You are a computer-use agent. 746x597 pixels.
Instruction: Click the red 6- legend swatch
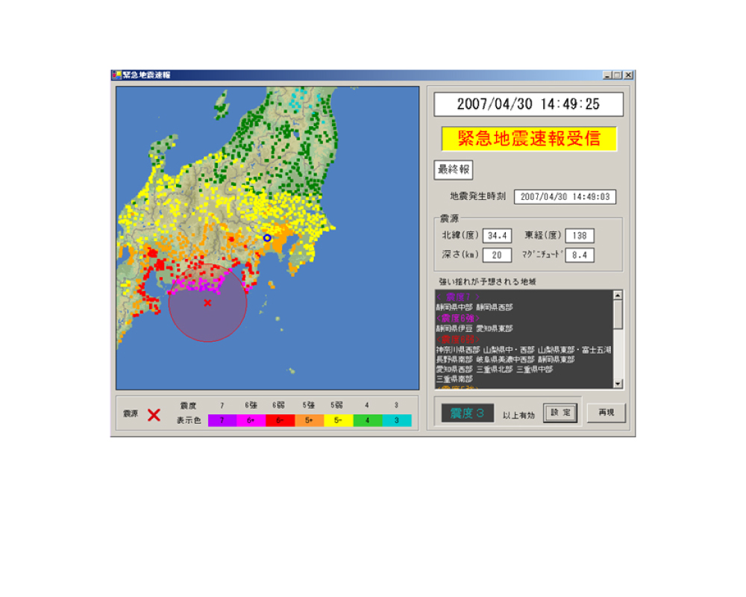click(x=280, y=420)
